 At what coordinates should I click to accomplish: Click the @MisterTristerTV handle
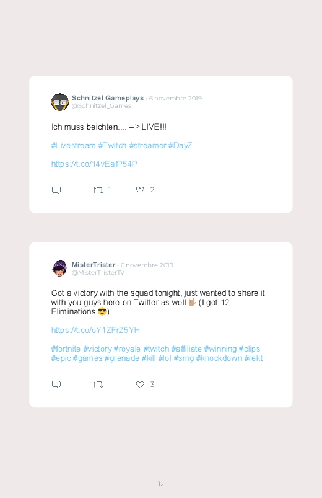coord(98,272)
